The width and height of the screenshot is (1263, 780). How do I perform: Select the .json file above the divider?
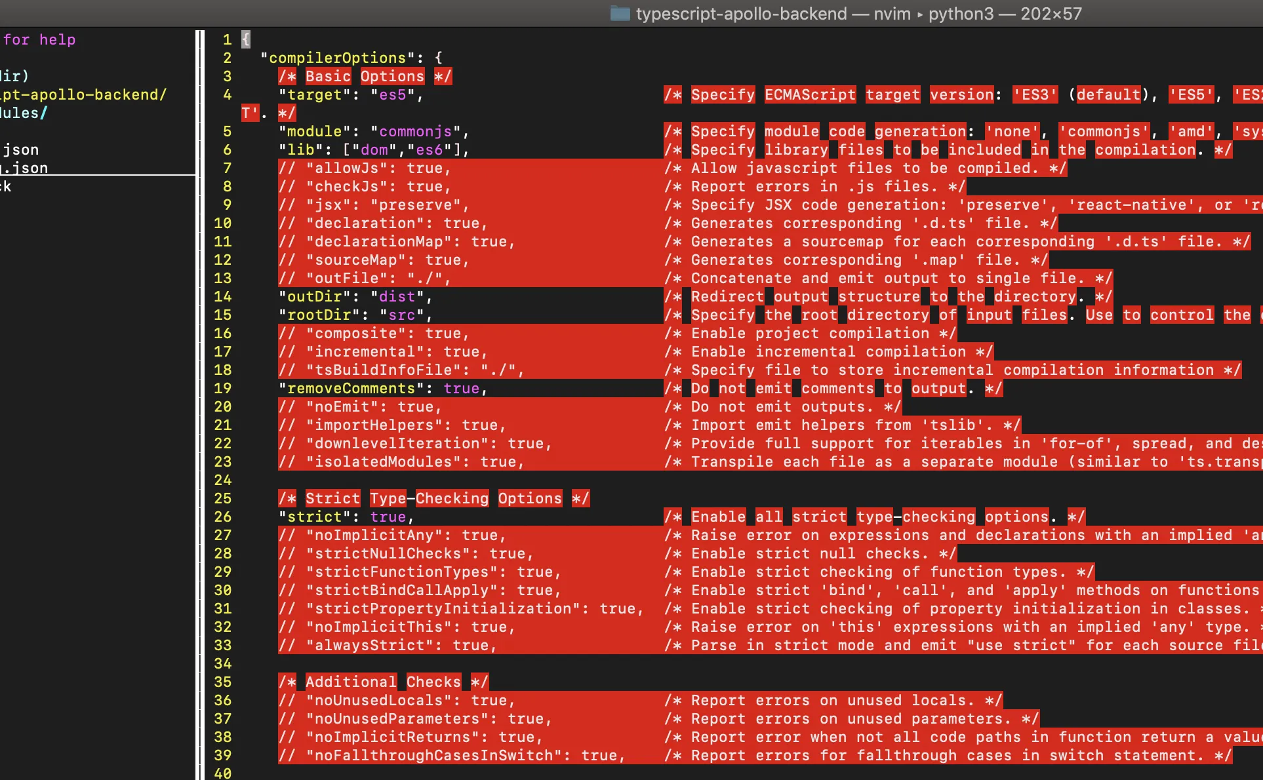pos(24,168)
